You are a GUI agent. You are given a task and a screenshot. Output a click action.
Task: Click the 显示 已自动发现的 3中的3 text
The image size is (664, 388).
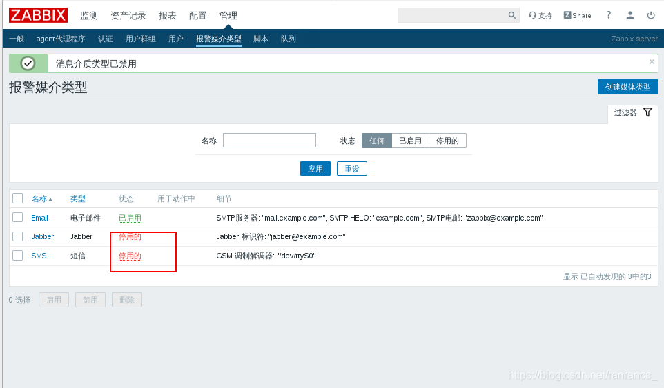coord(607,276)
